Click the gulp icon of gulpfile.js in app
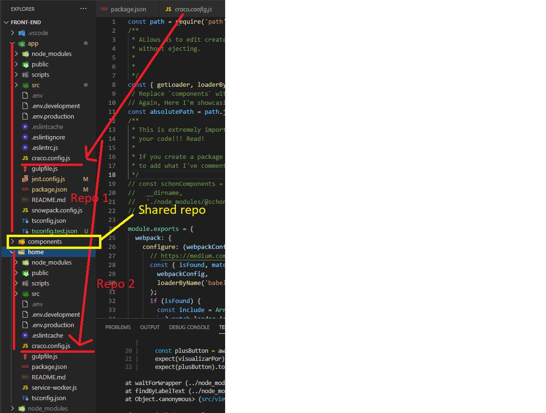Viewport: 546px width, 413px height. [25, 168]
